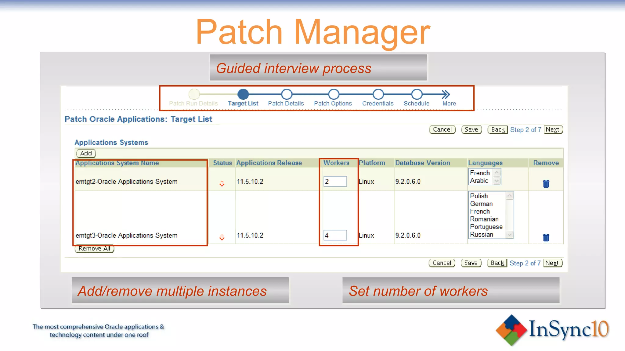Click the bottom Back button
The height and width of the screenshot is (351, 625).
[497, 263]
